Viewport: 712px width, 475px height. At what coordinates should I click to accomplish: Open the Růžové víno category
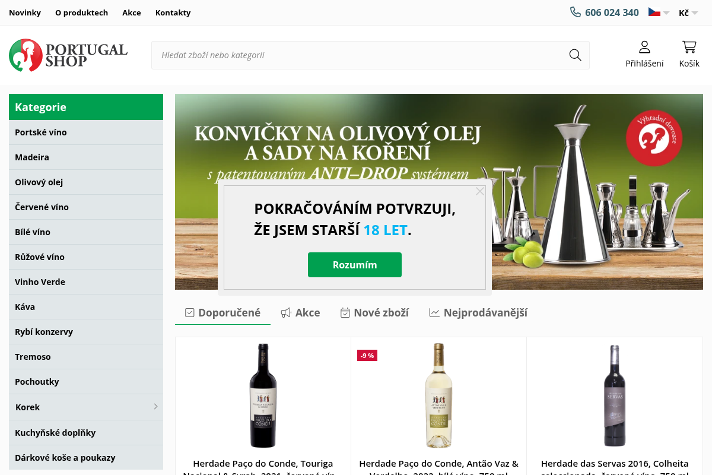pyautogui.click(x=86, y=257)
